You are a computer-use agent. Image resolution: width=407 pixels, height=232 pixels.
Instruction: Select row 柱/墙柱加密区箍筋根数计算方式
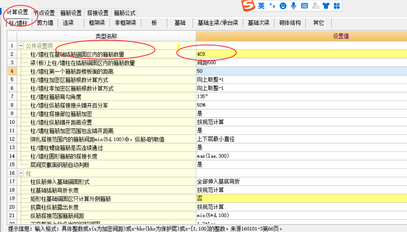pos(69,80)
